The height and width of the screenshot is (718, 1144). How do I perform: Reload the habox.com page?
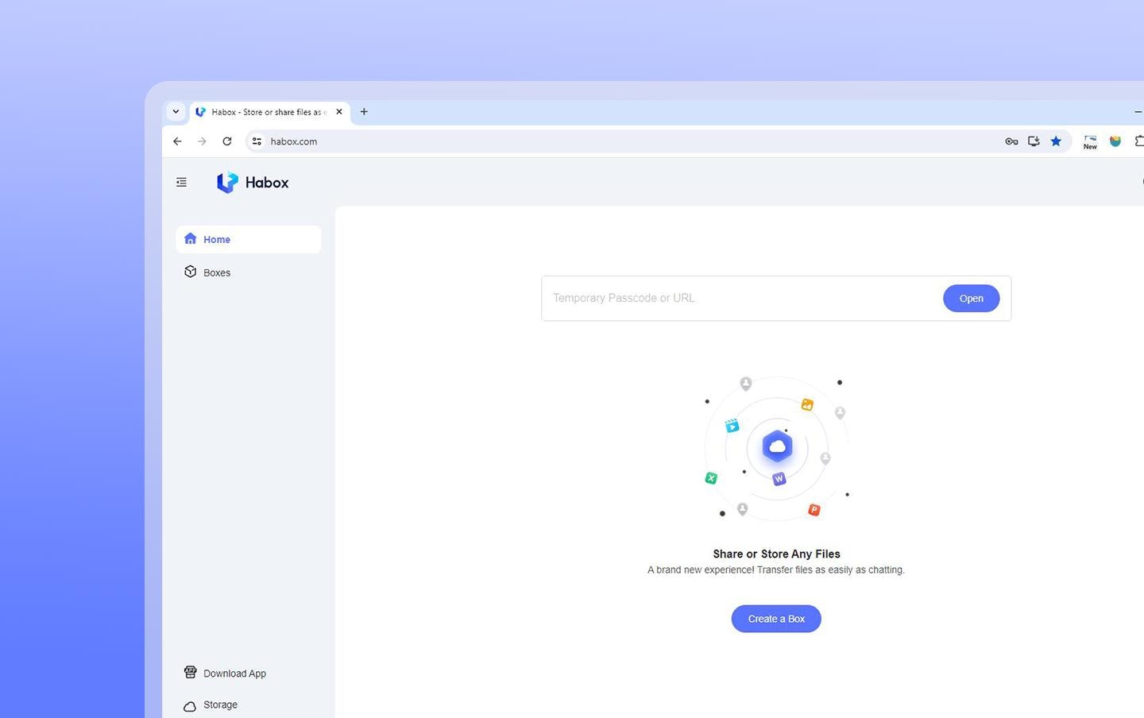tap(227, 141)
